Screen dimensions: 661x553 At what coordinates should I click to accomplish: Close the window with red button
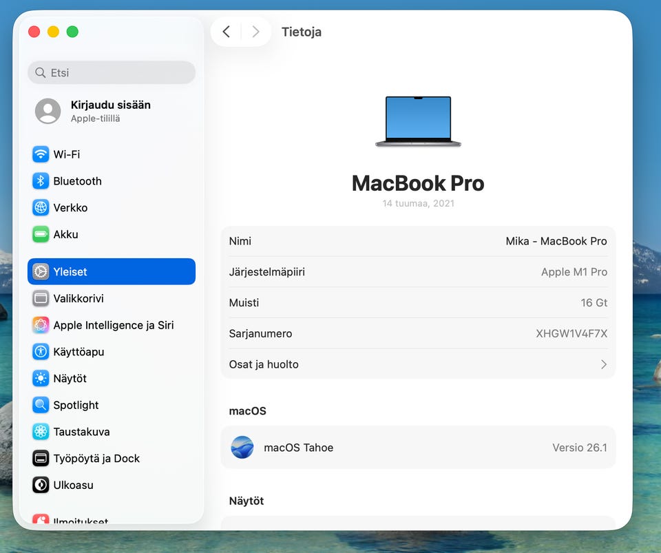click(34, 32)
